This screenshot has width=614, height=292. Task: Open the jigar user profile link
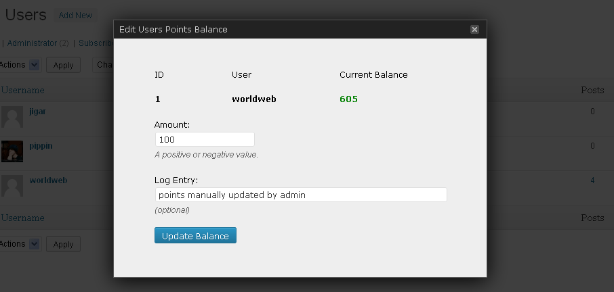(x=37, y=110)
